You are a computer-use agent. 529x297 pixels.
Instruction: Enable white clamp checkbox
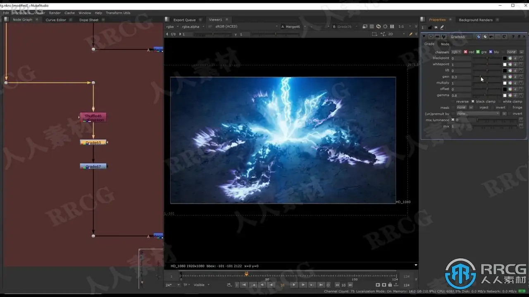[x=500, y=101]
